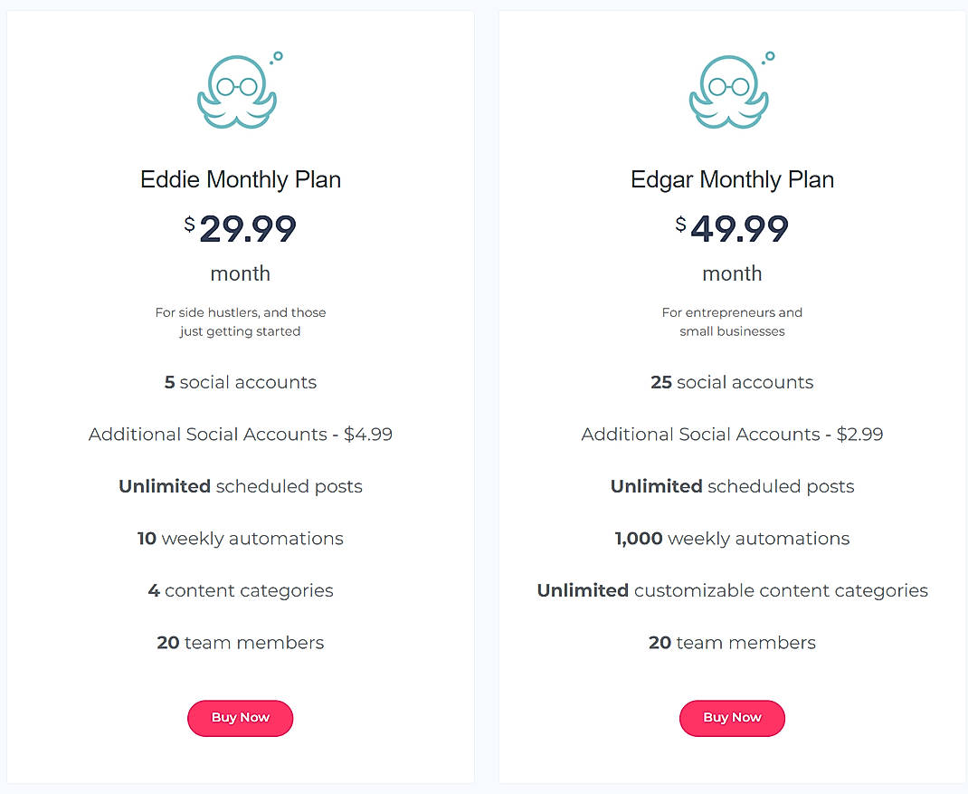968x794 pixels.
Task: Click the 1,000 weekly automations line
Action: (732, 538)
